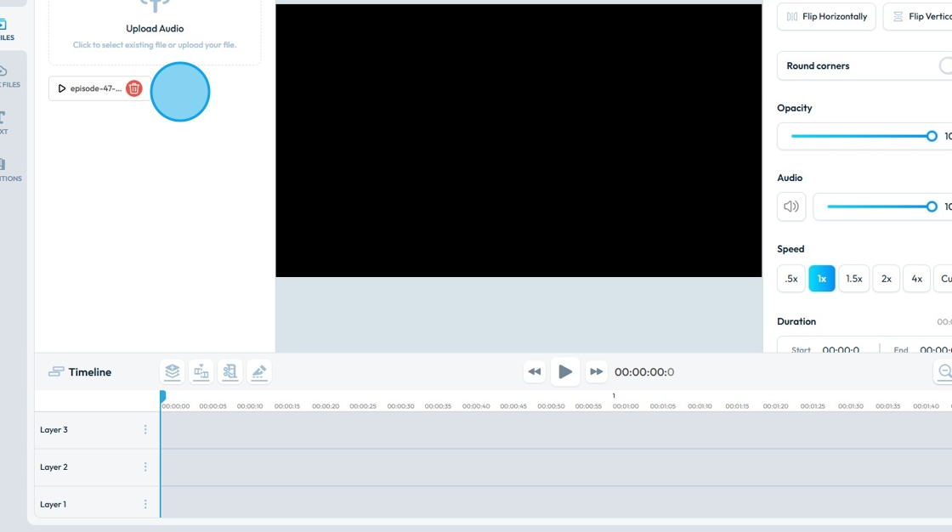Select the Layer 3 row label
Screen dimensions: 952x532
[54, 430]
